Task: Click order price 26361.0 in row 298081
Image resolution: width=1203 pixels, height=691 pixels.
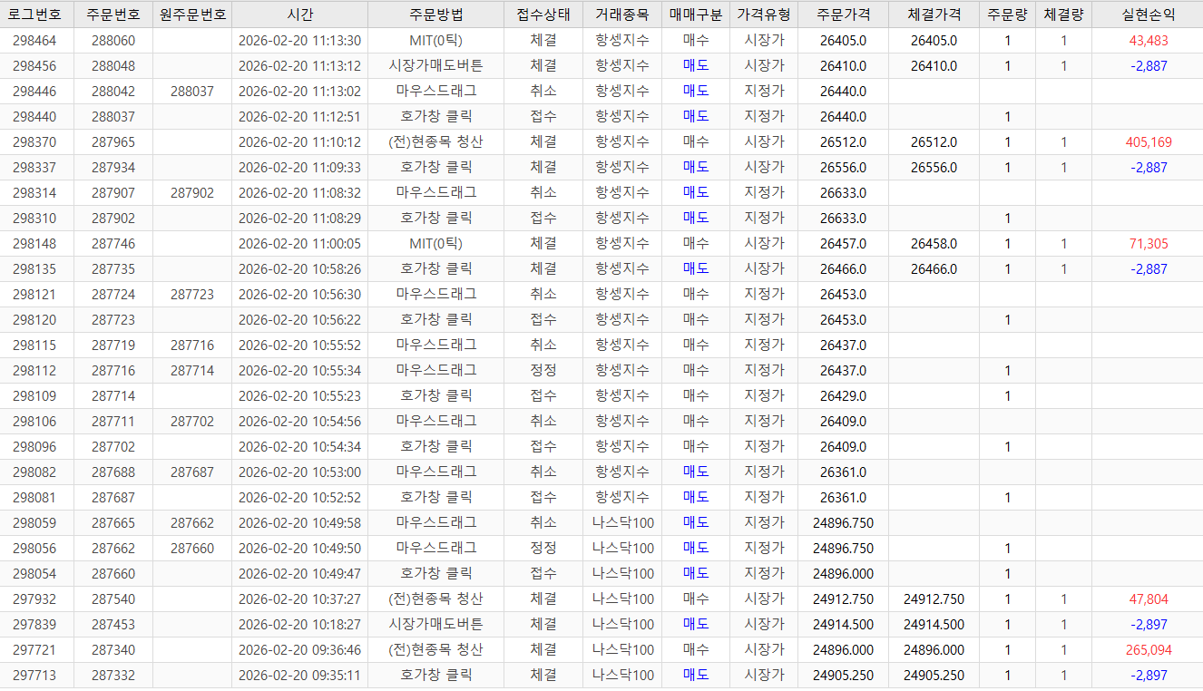Action: (843, 498)
